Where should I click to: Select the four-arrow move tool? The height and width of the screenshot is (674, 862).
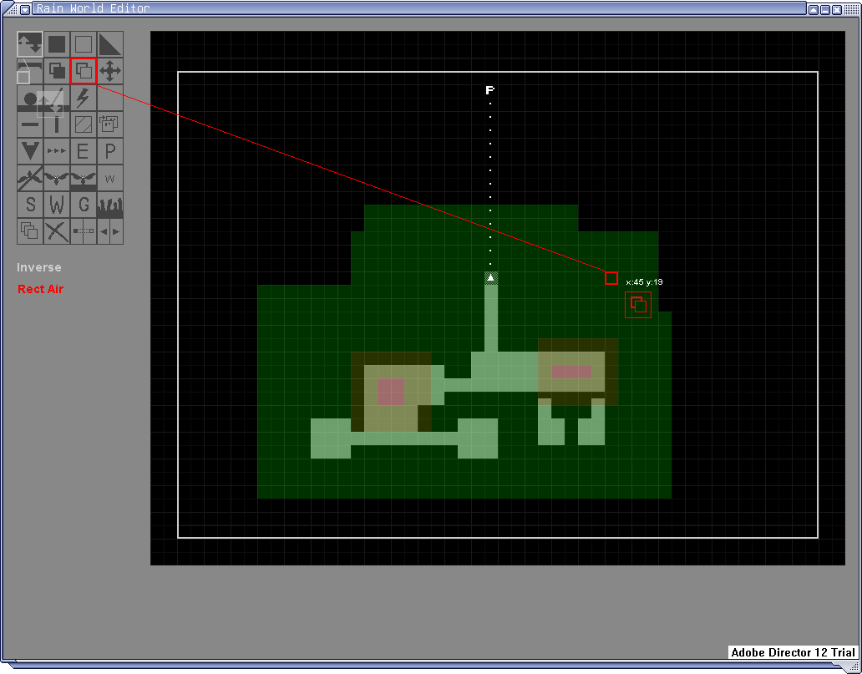109,71
